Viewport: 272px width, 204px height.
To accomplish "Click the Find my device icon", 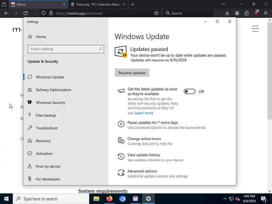I will click(30, 166).
